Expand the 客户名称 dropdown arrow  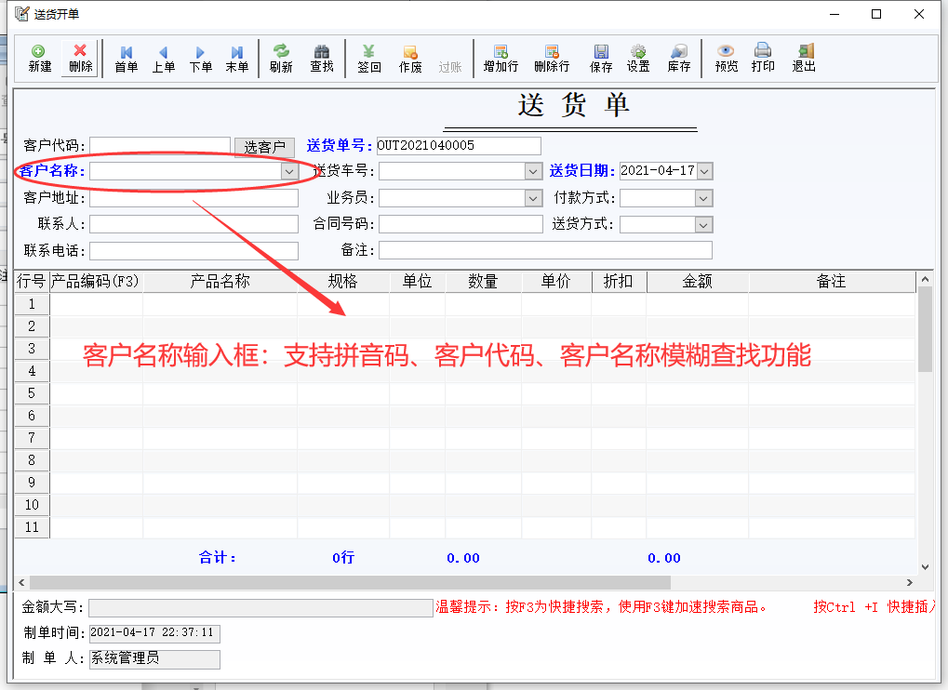tap(289, 172)
